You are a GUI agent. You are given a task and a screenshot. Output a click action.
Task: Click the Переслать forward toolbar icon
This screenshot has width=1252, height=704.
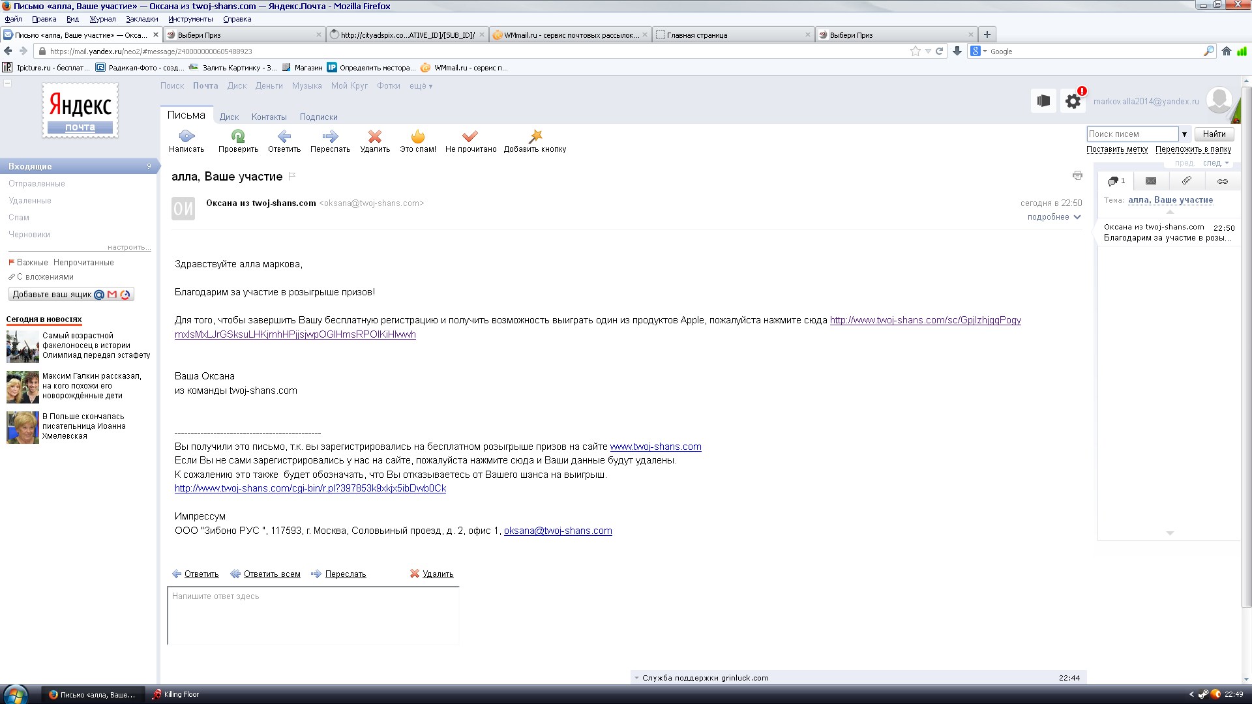(330, 136)
